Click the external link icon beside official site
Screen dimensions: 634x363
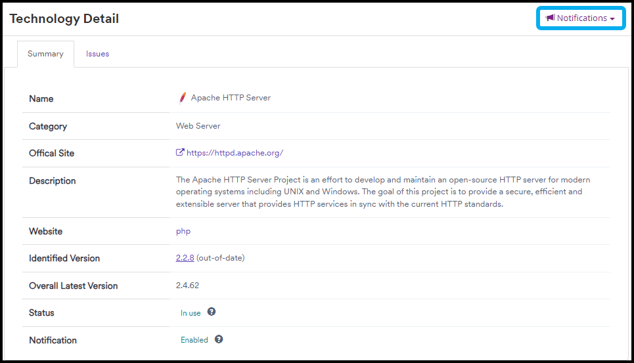180,153
